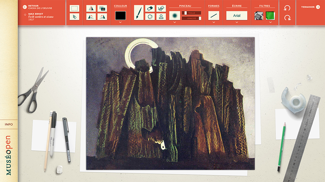Screen dimensions: 325x182
Task: Click the Pinceau section heading
Action: [185, 6]
